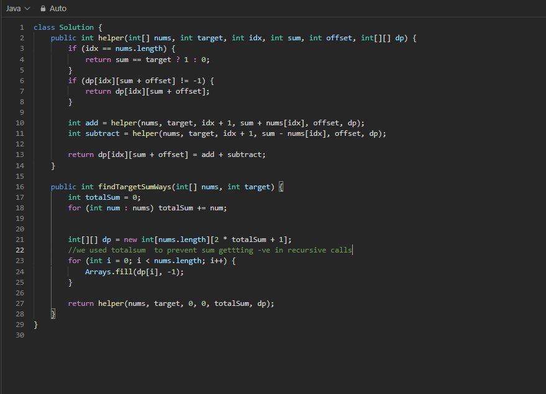Click closing brace on line 8
The height and width of the screenshot is (394, 546).
(70, 102)
